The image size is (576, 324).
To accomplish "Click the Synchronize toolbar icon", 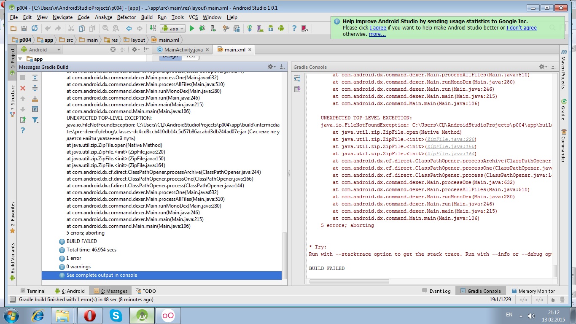I will [35, 28].
